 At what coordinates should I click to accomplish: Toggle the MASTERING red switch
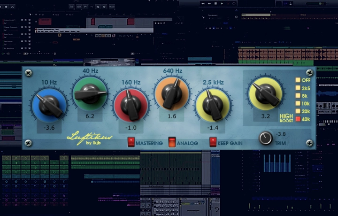[131, 142]
